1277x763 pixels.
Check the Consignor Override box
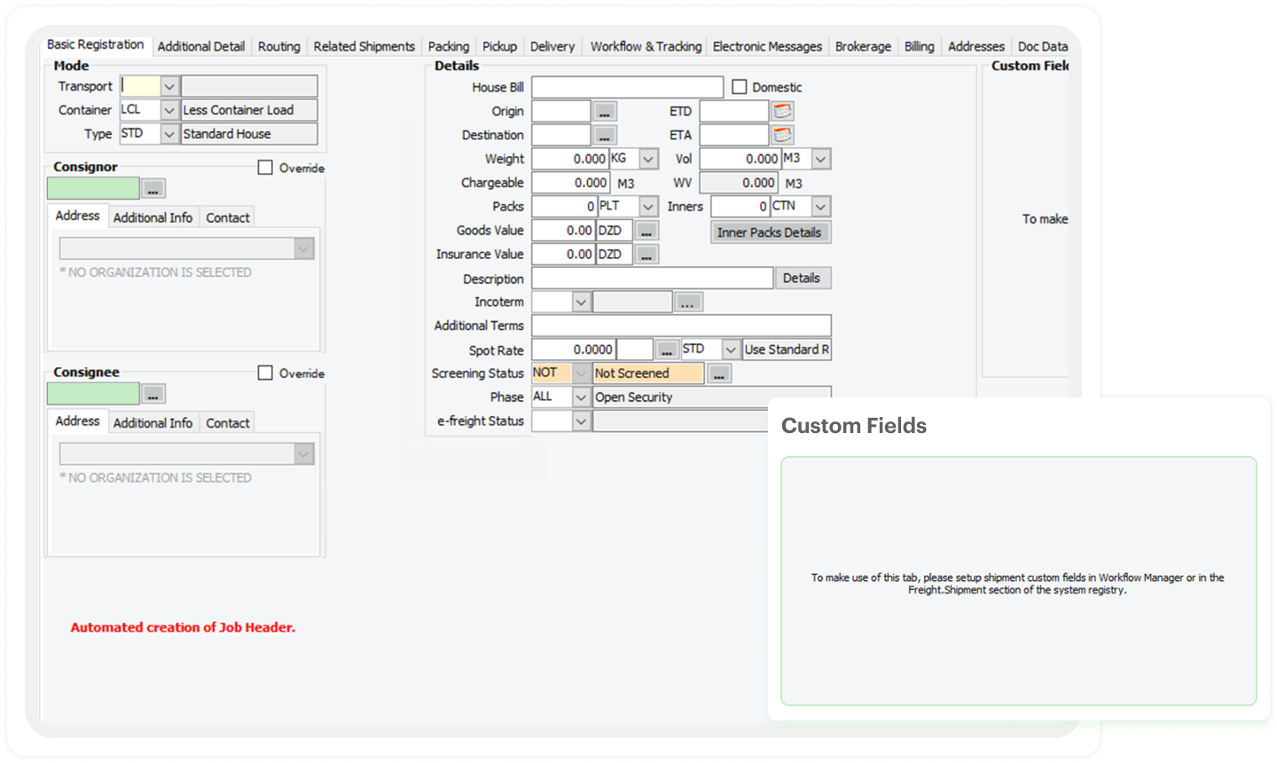pos(265,168)
